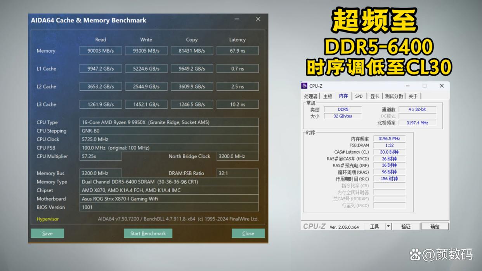Click the CPU-Z app icon in title bar

coord(304,86)
